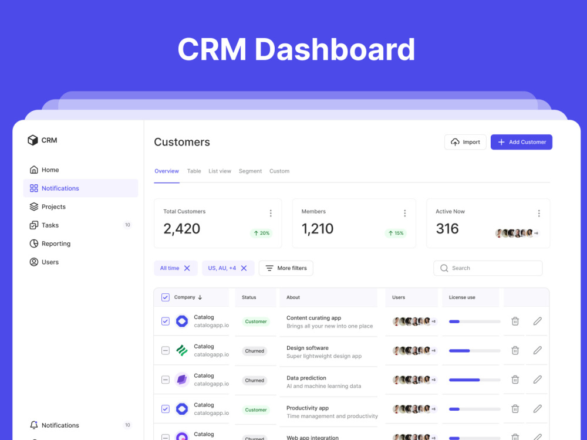Click the 15% growth badge on Members

click(x=396, y=233)
